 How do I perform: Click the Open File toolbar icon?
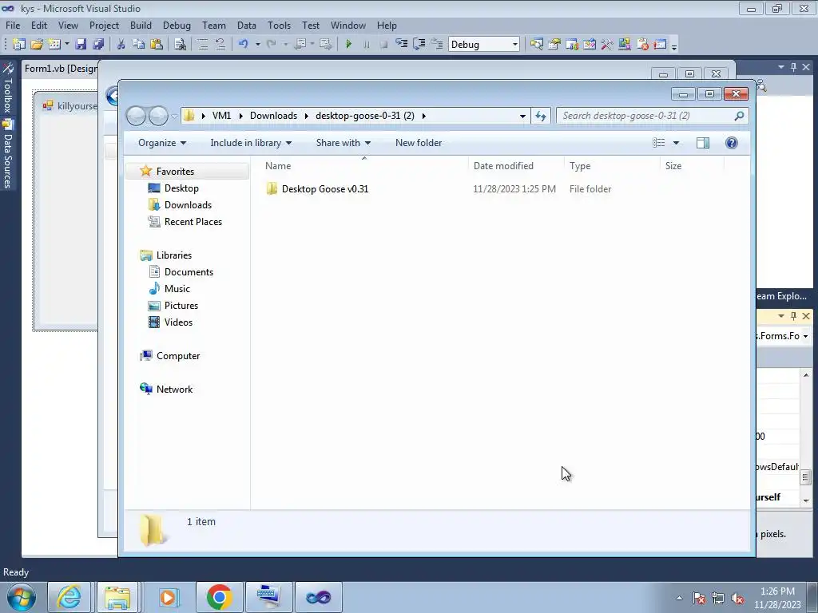point(37,45)
